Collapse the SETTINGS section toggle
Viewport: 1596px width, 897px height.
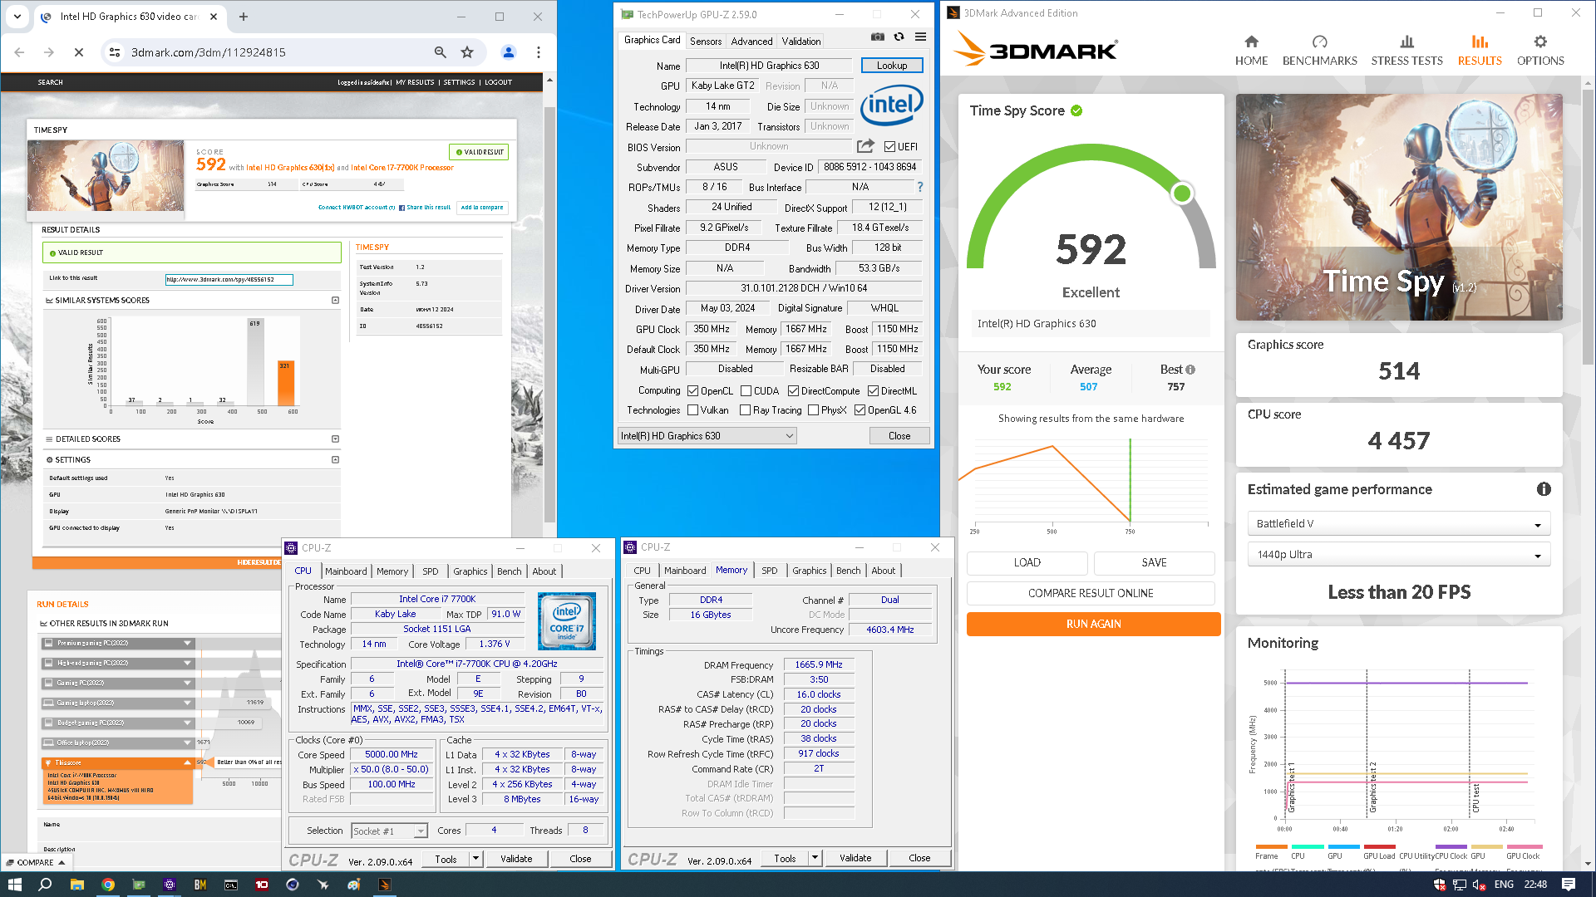click(x=336, y=460)
